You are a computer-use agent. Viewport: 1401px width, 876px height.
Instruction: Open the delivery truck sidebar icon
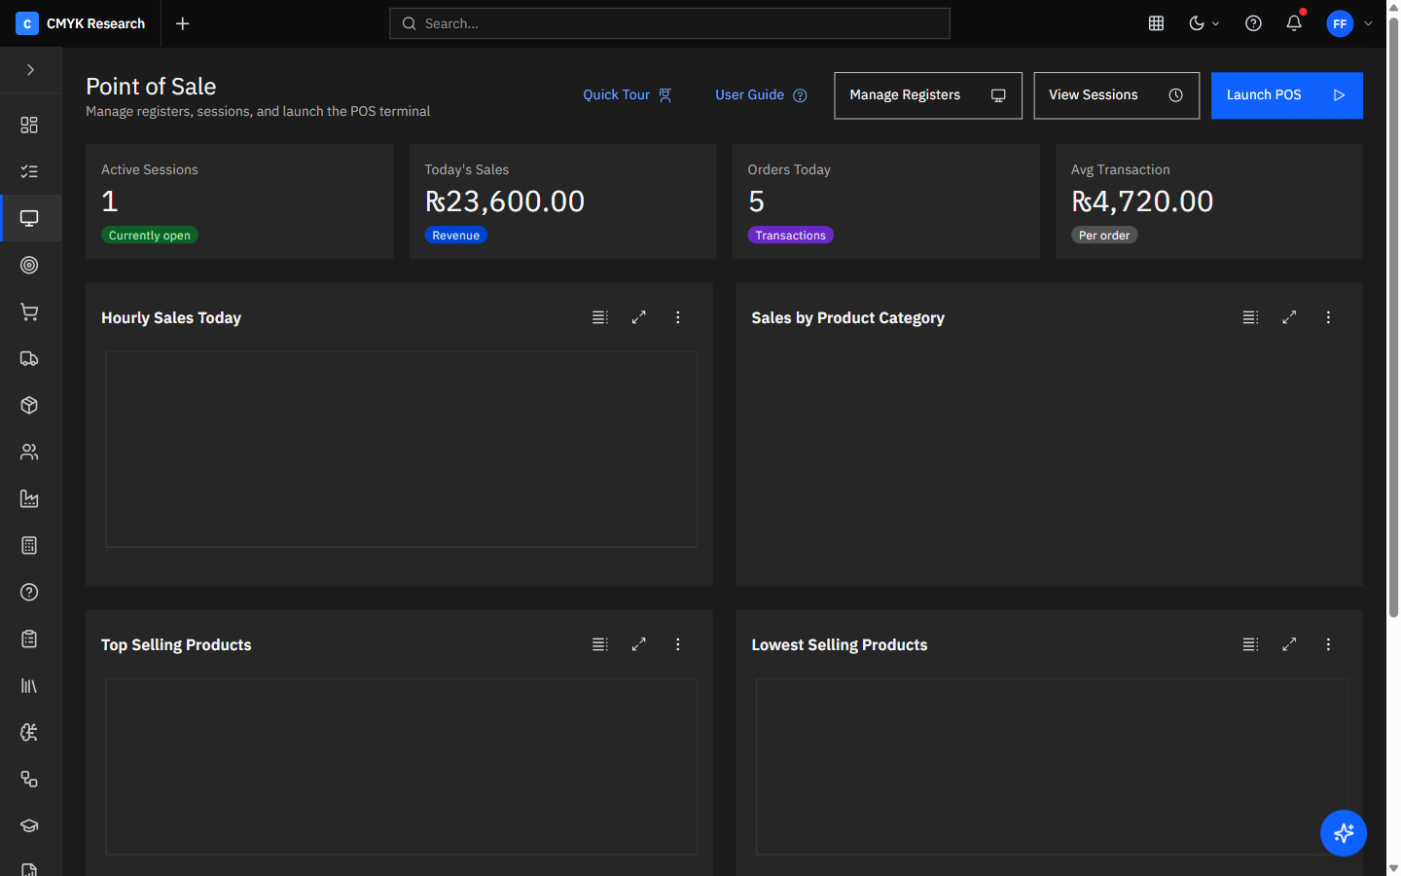click(x=29, y=358)
